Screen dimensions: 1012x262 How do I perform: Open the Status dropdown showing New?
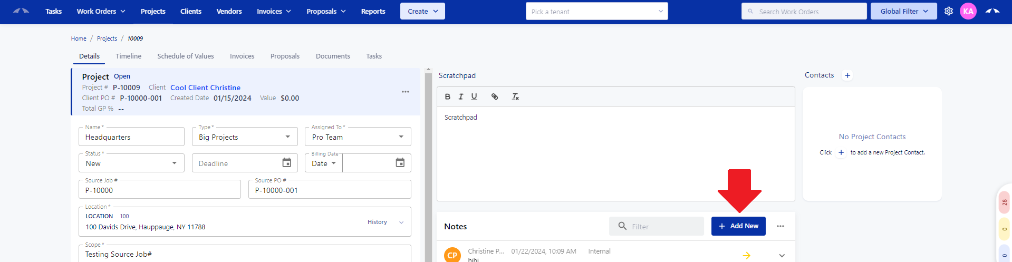(x=131, y=163)
